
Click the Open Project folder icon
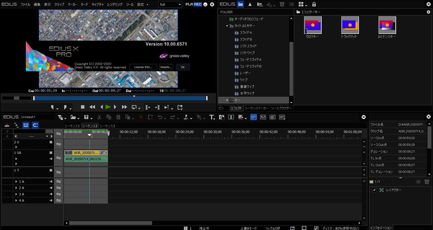[x=73, y=117]
